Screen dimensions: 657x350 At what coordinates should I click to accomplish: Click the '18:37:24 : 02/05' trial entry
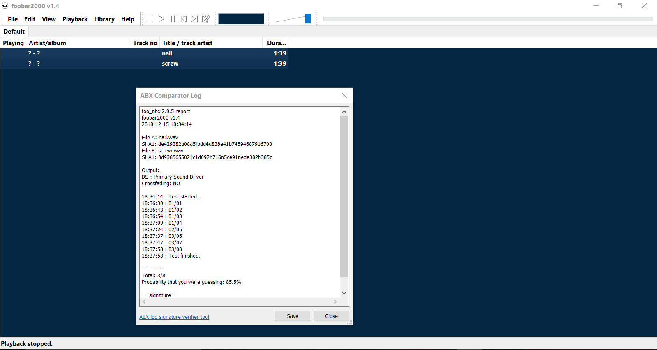pos(162,230)
